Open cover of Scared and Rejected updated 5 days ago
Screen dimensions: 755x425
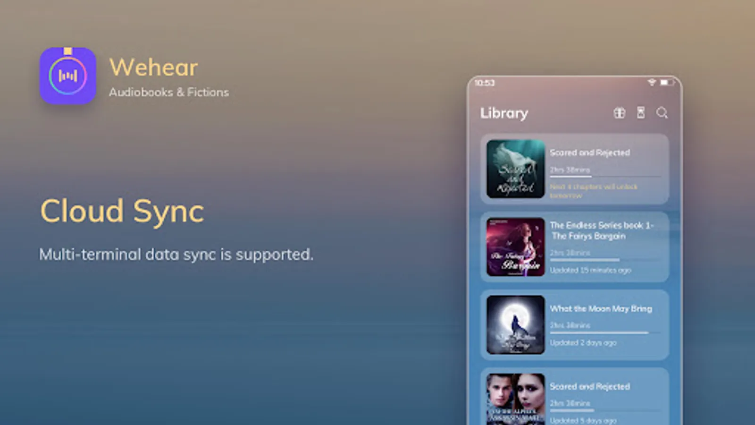pyautogui.click(x=515, y=399)
